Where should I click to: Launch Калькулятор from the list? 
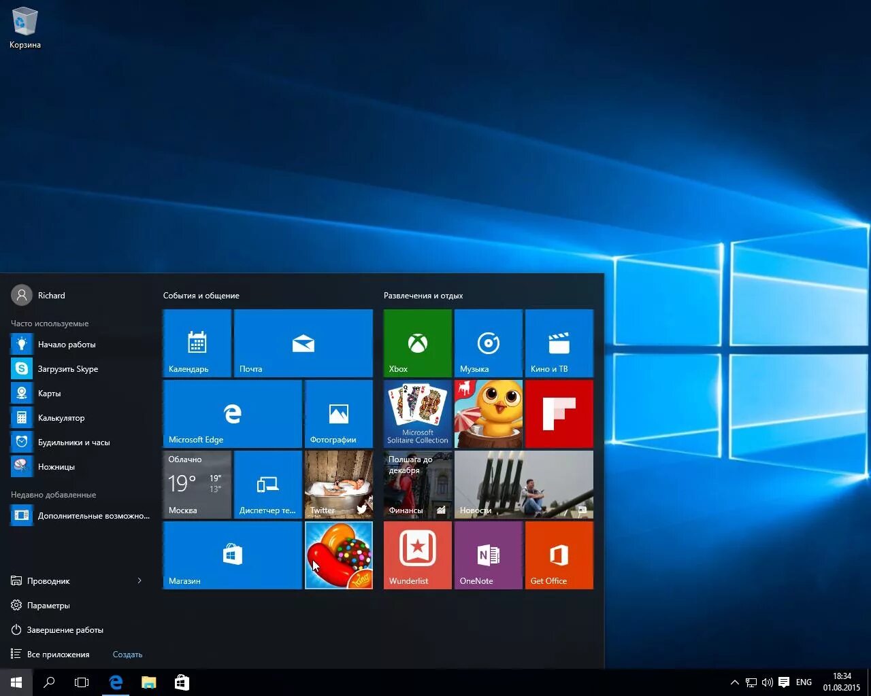pos(80,418)
